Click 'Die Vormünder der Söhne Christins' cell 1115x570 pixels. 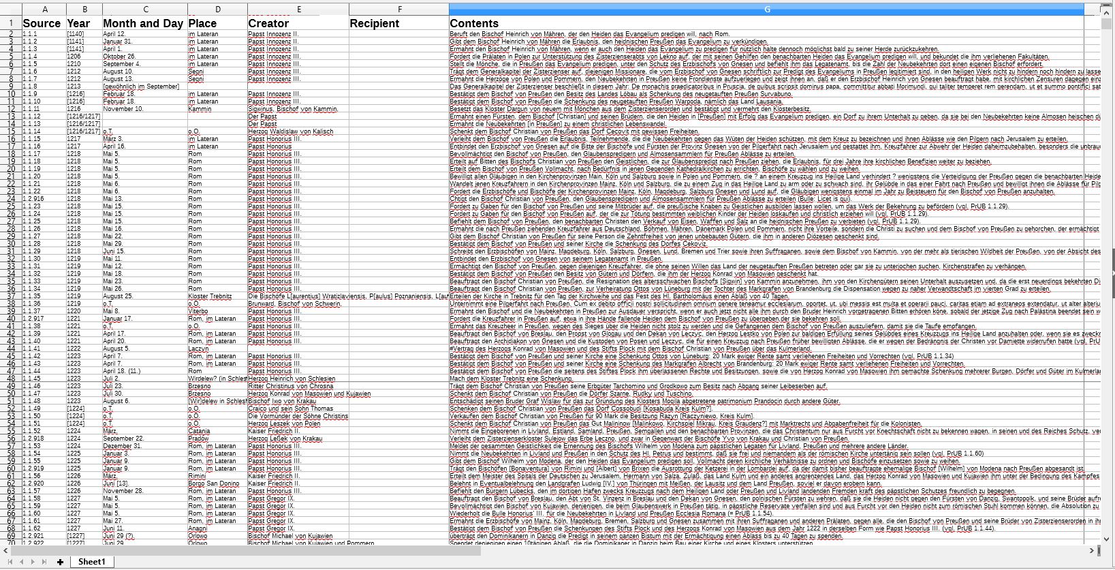[298, 416]
